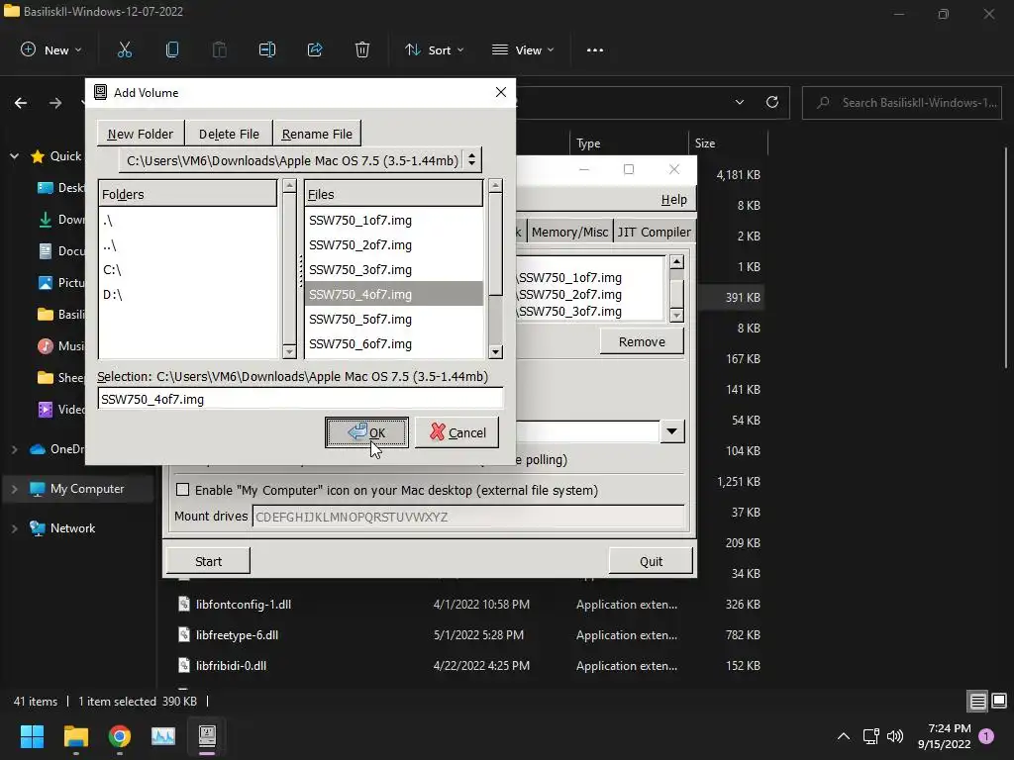The height and width of the screenshot is (760, 1014).
Task: Refresh the Explorer folder view
Action: pyautogui.click(x=772, y=102)
